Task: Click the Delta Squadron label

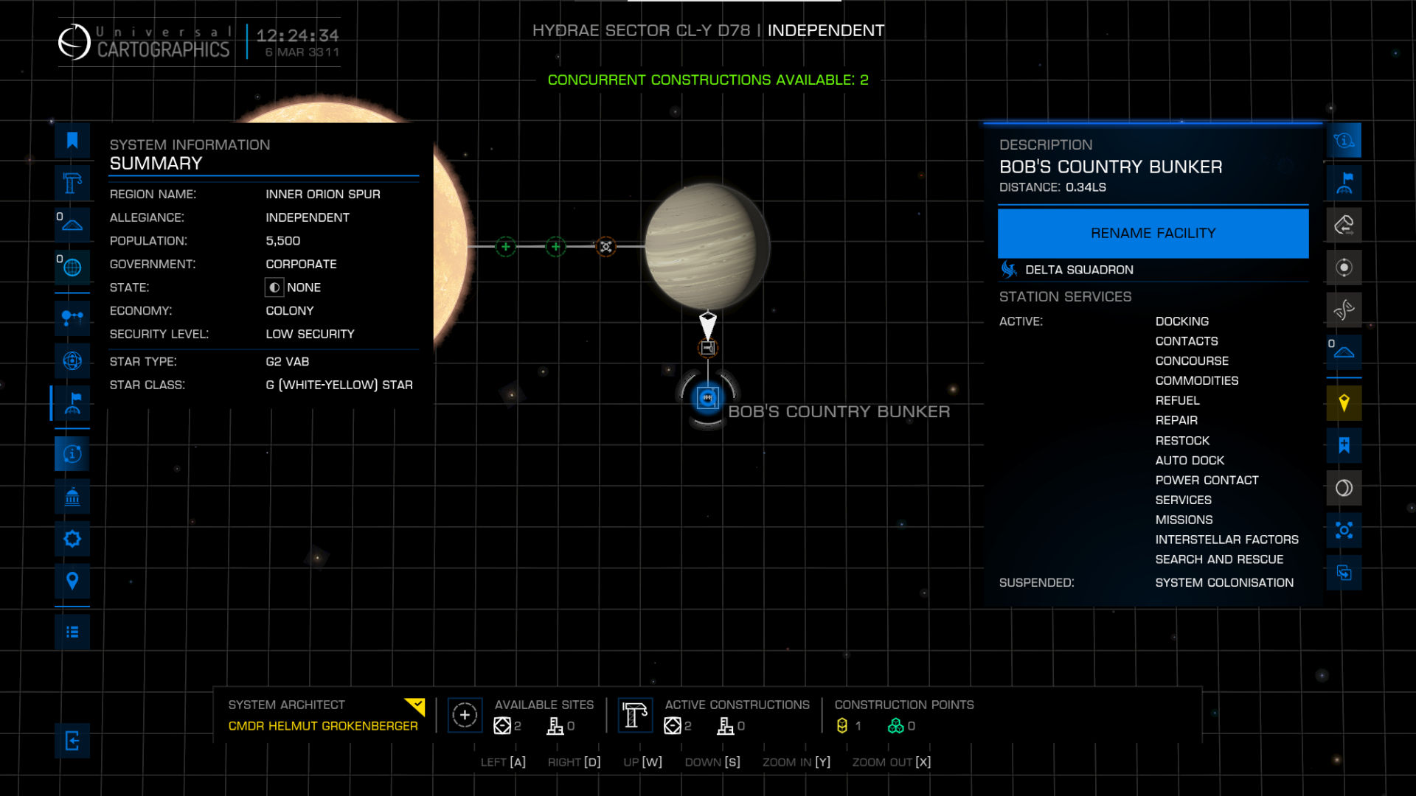Action: pyautogui.click(x=1079, y=270)
